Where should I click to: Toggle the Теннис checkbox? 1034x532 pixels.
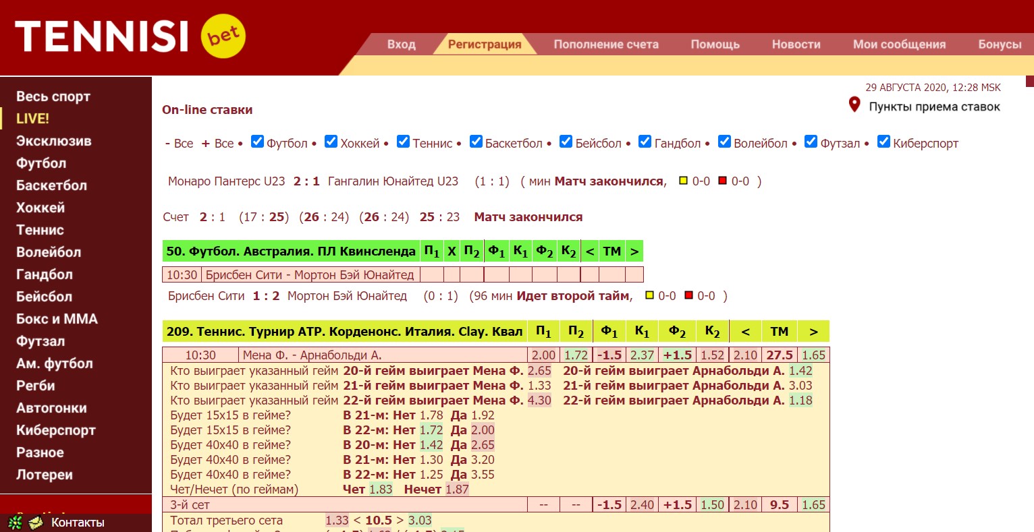coord(403,142)
